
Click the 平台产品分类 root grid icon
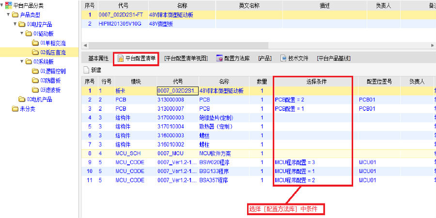(x=8, y=5)
